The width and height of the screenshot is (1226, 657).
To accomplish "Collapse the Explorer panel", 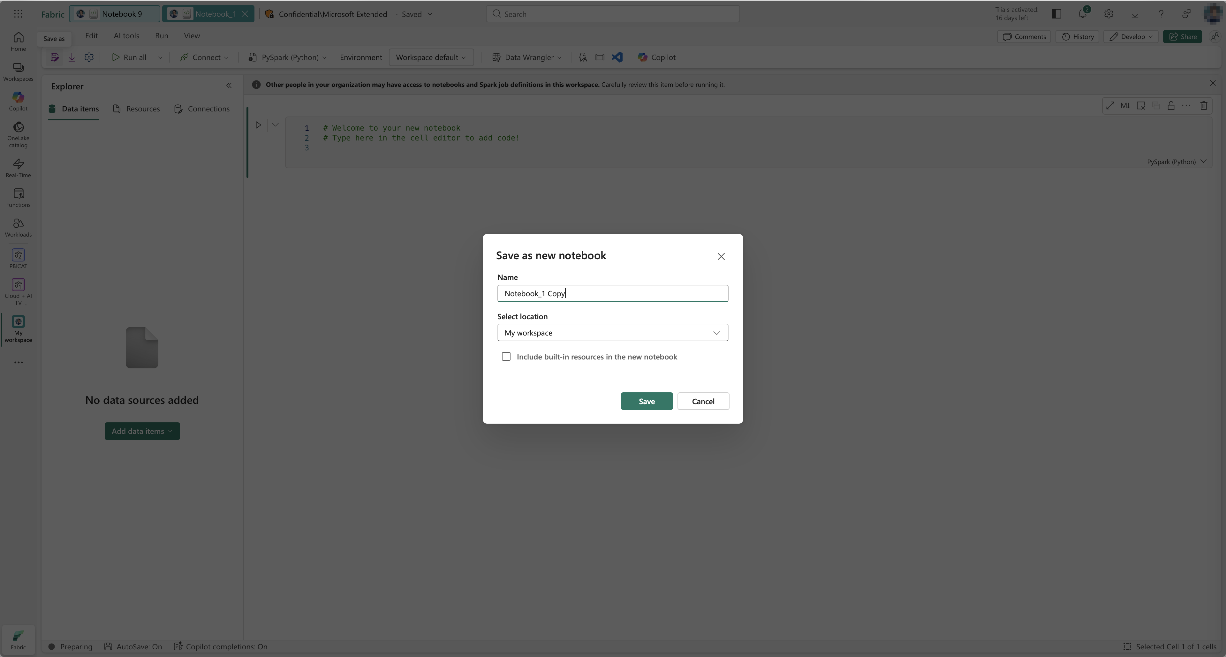I will pos(229,86).
